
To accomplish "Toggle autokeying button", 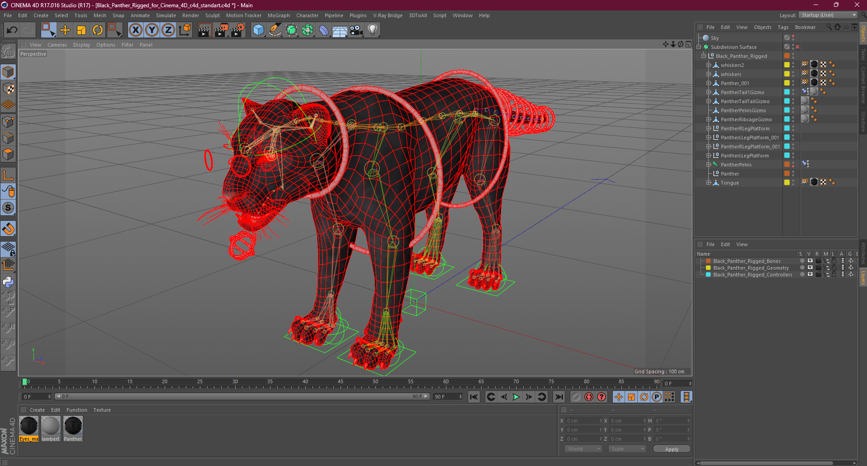I will click(588, 397).
